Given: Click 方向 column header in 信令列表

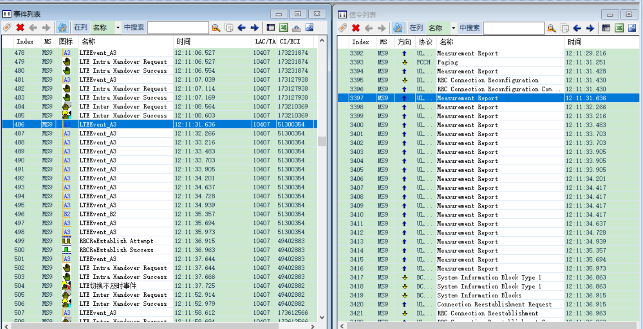Looking at the screenshot, I should (404, 42).
